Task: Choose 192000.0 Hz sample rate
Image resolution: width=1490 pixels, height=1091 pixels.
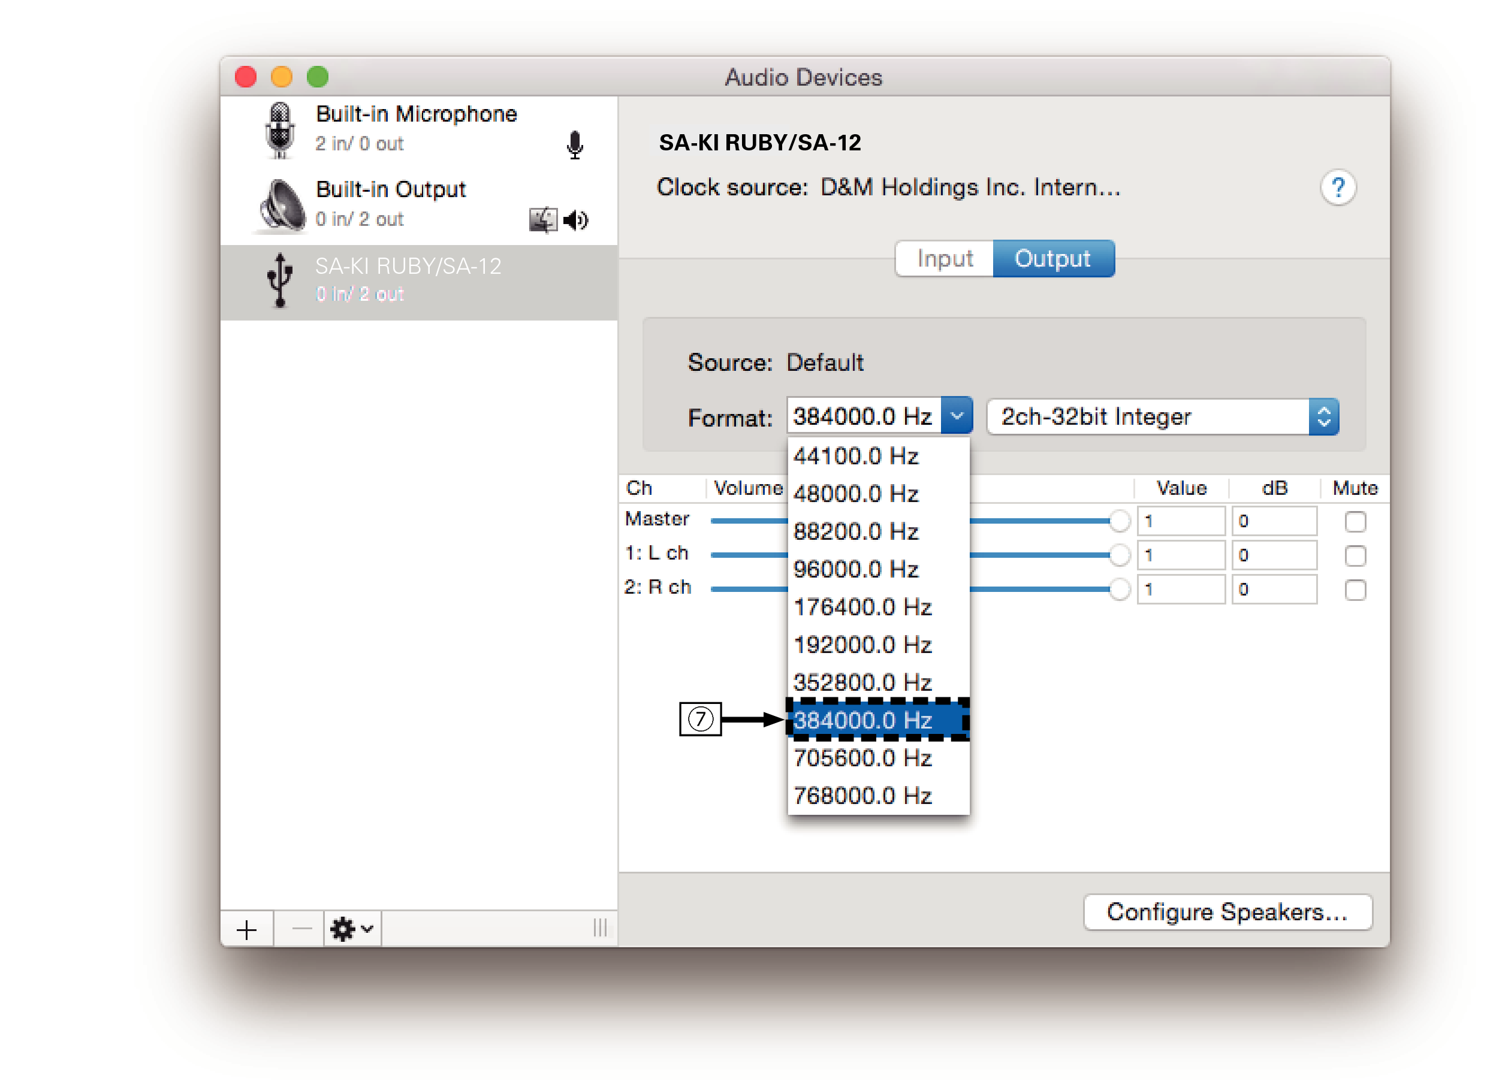Action: [x=878, y=645]
